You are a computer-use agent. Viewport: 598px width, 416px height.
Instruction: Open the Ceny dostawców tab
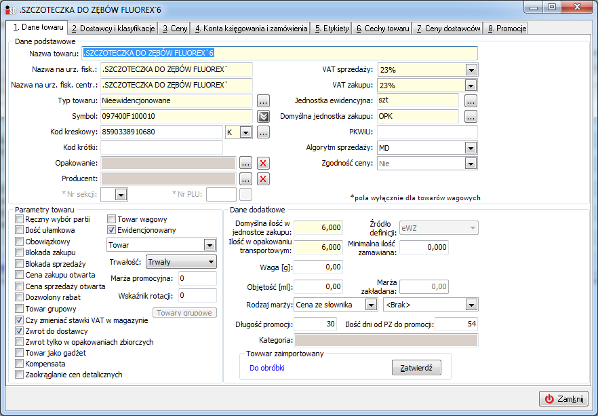click(448, 29)
